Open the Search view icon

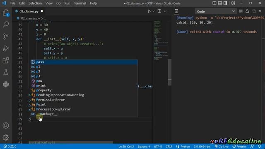tap(6, 24)
